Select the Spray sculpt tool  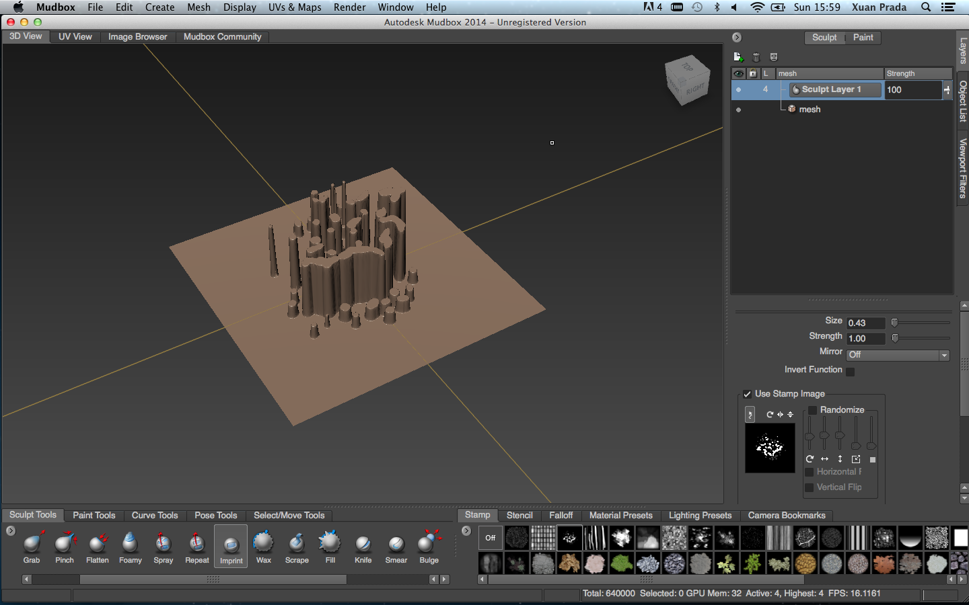[x=164, y=547]
